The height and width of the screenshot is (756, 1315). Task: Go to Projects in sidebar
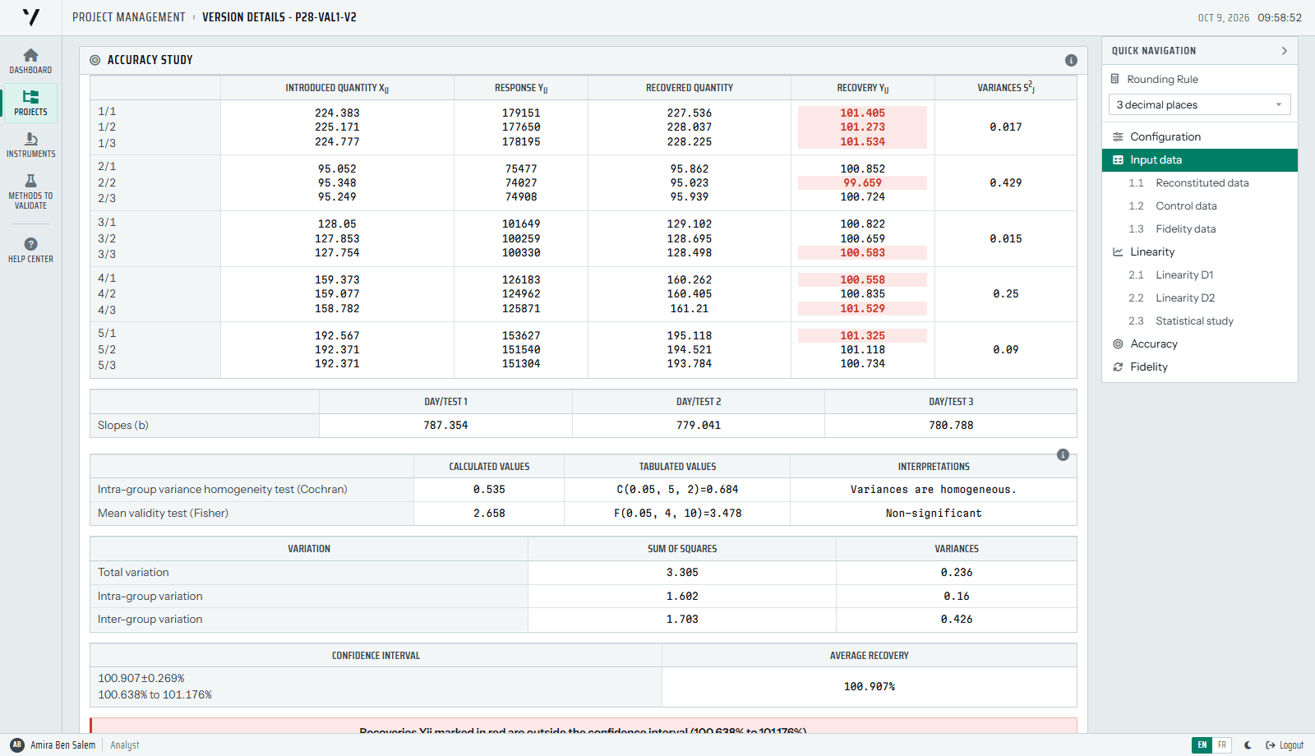coord(30,103)
